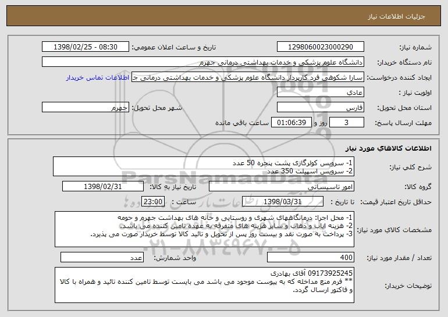Click the توضیحات خریدار text area
Viewport: 448px width, 317px height.
[x=204, y=285]
